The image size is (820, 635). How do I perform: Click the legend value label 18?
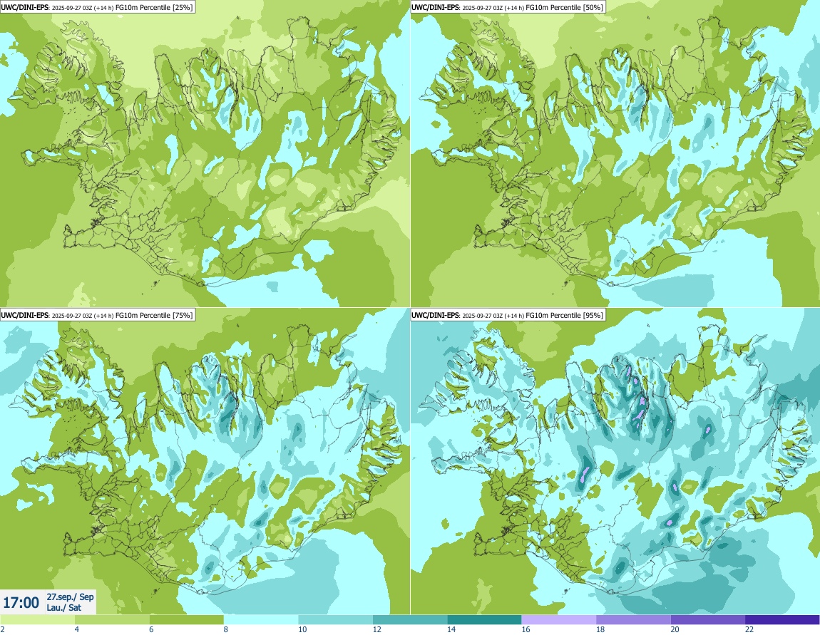pos(600,629)
